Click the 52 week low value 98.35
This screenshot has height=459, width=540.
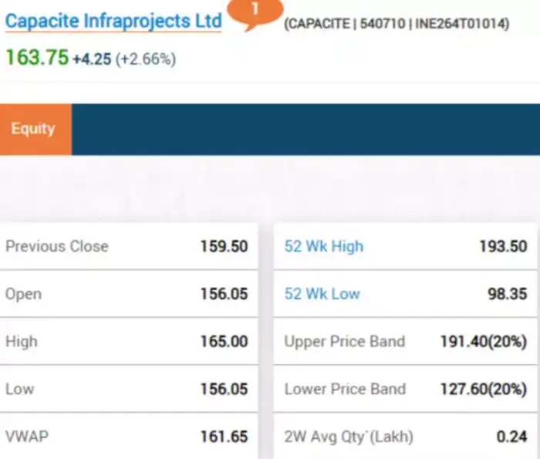pyautogui.click(x=508, y=294)
